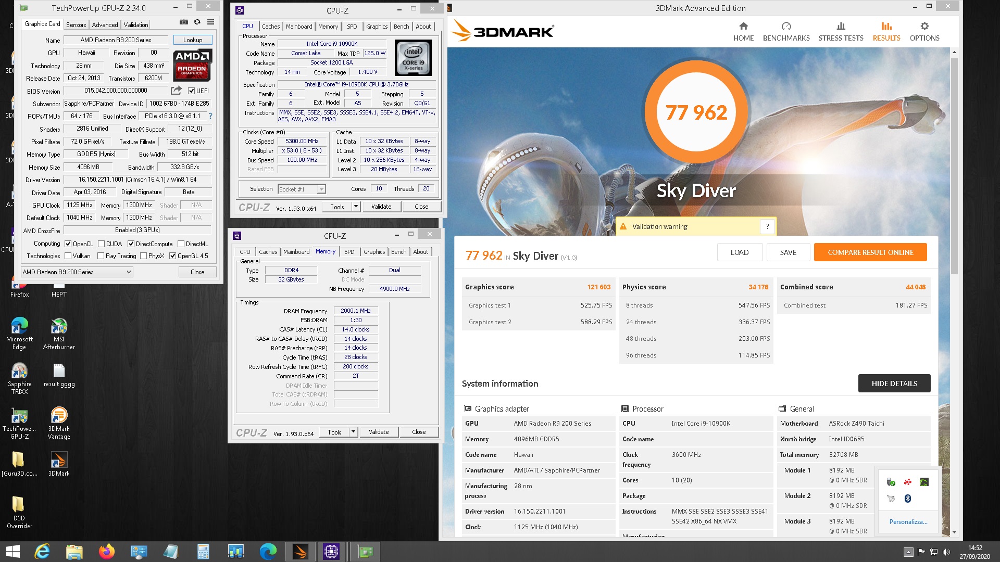This screenshot has height=562, width=1000.
Task: Select the 3DMark desktop shortcut
Action: 59,464
